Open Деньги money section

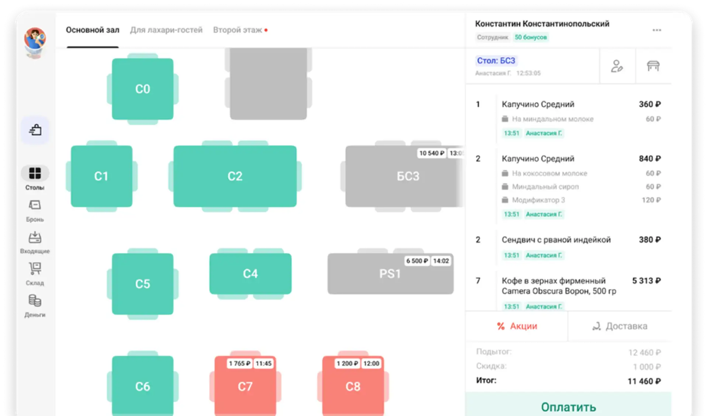coord(35,306)
